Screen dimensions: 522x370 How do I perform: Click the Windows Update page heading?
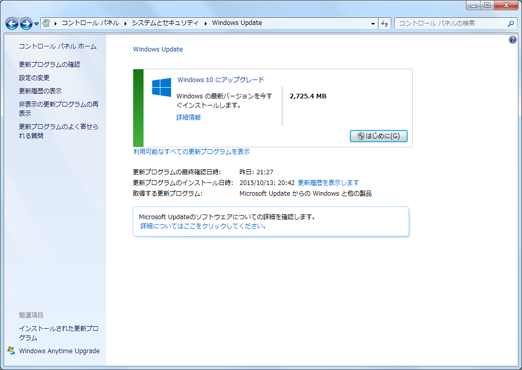point(158,49)
